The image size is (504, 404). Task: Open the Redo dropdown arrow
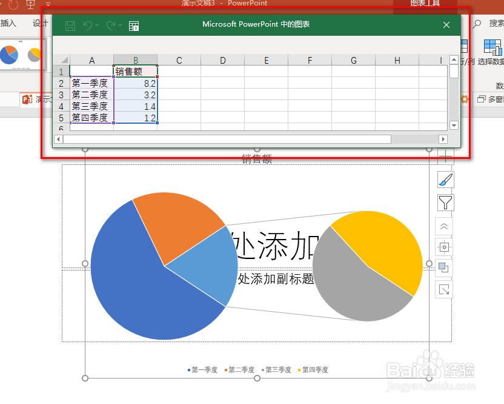[x=119, y=25]
